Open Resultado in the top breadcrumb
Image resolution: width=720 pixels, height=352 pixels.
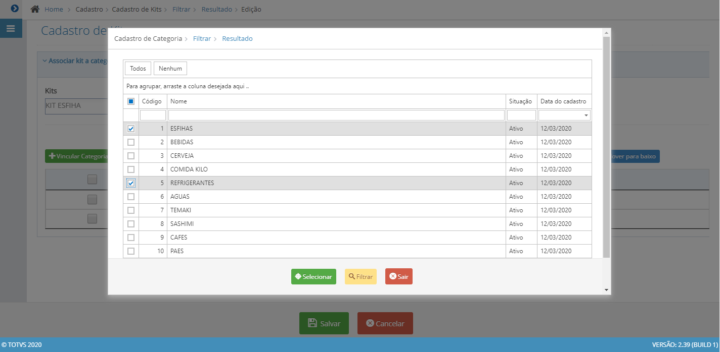pyautogui.click(x=216, y=9)
